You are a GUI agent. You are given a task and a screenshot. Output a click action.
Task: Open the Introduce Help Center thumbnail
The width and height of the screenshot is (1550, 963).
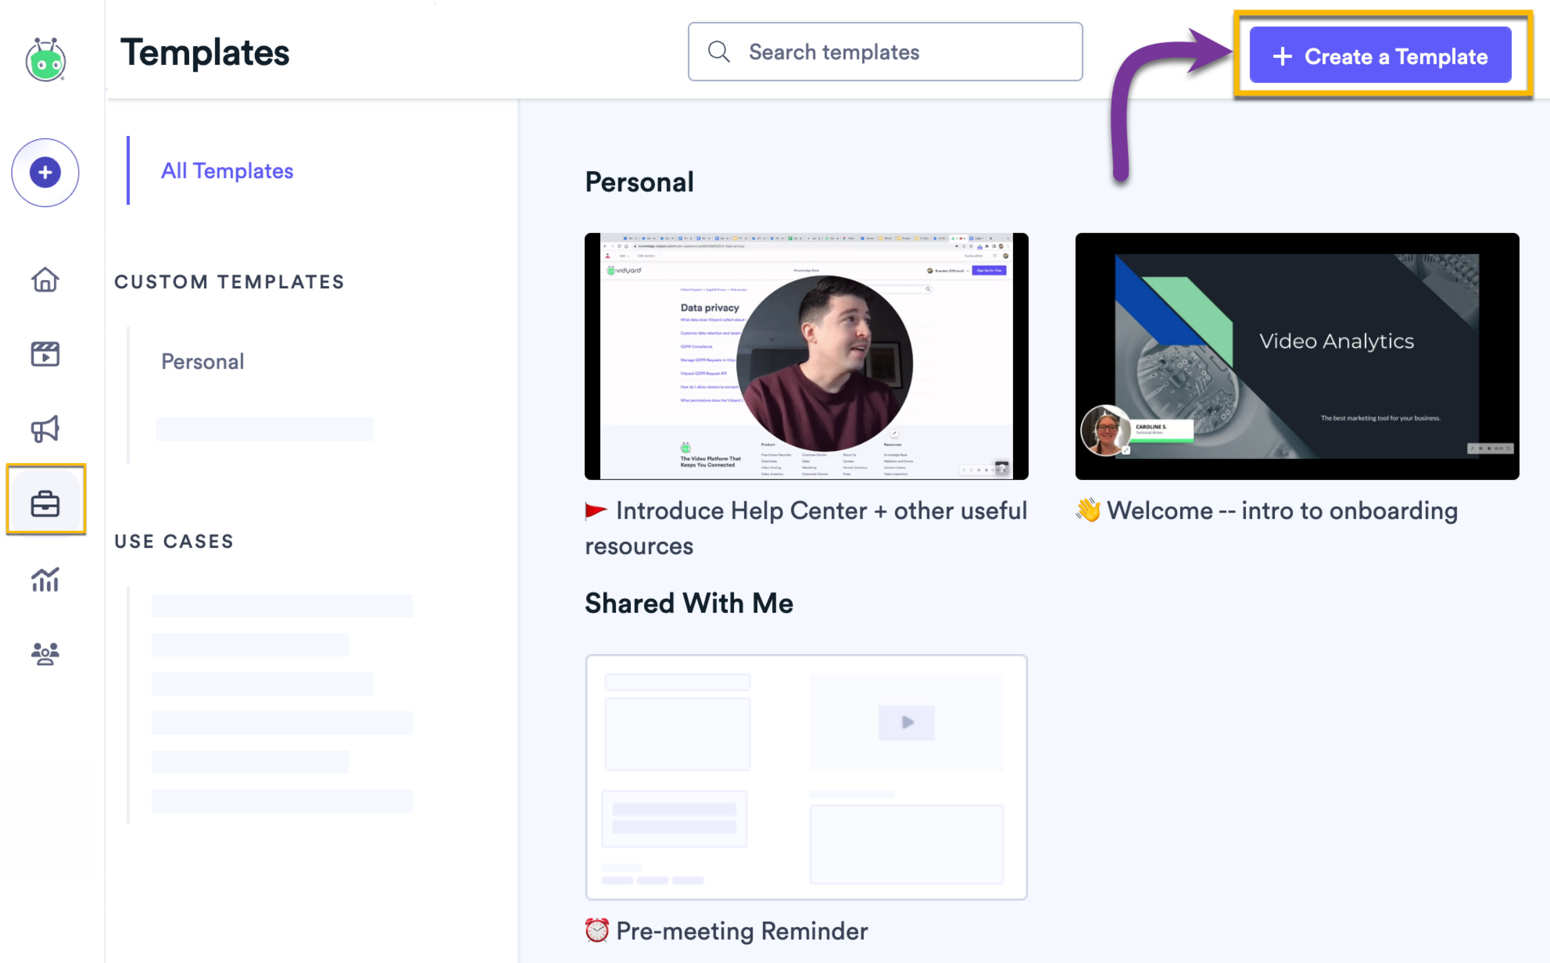click(x=806, y=356)
